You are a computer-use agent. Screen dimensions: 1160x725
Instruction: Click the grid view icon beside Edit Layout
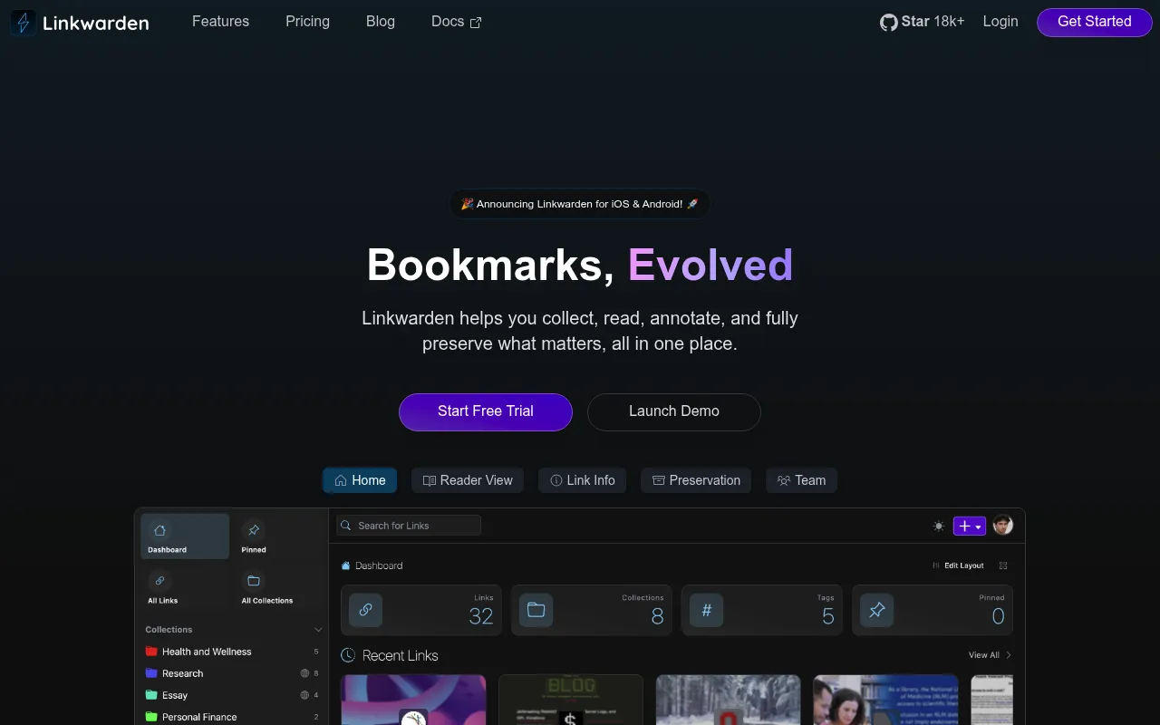pos(1003,565)
